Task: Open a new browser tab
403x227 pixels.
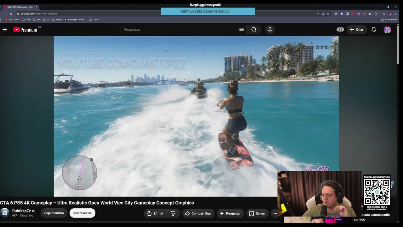Action: pyautogui.click(x=42, y=7)
